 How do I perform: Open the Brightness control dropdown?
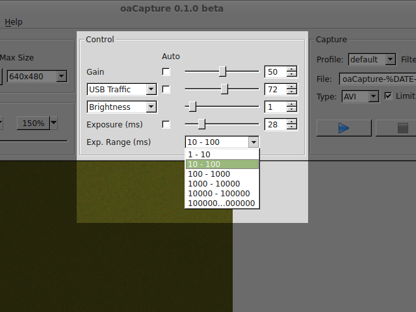coord(122,107)
